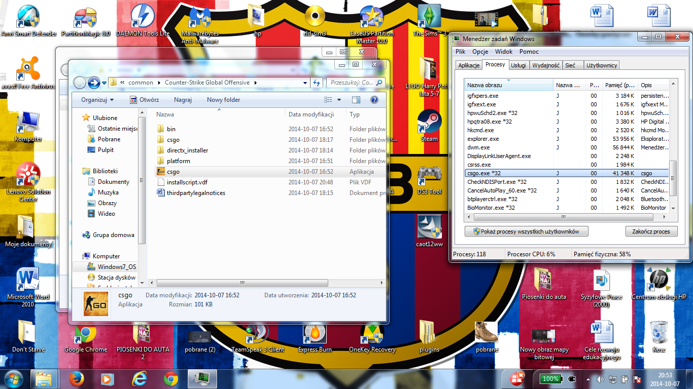
Task: Open the avast! Free Antivirus shortcut
Action: (x=28, y=73)
